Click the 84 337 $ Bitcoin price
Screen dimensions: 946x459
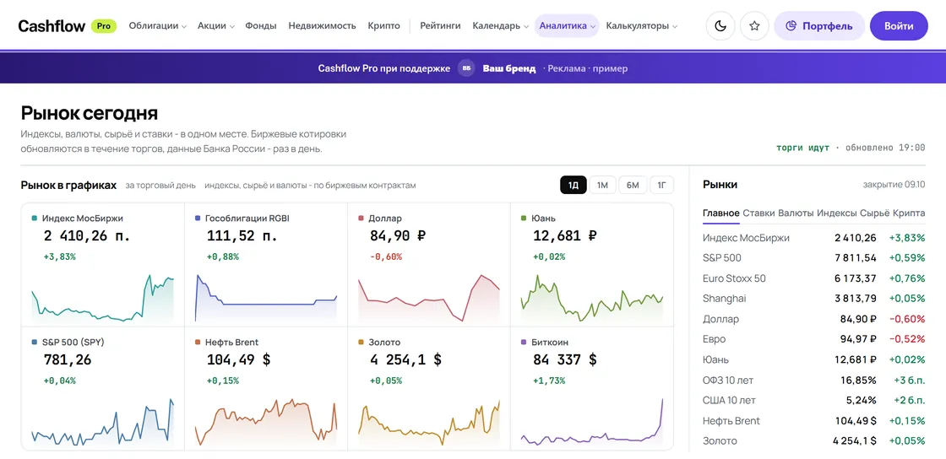click(565, 360)
